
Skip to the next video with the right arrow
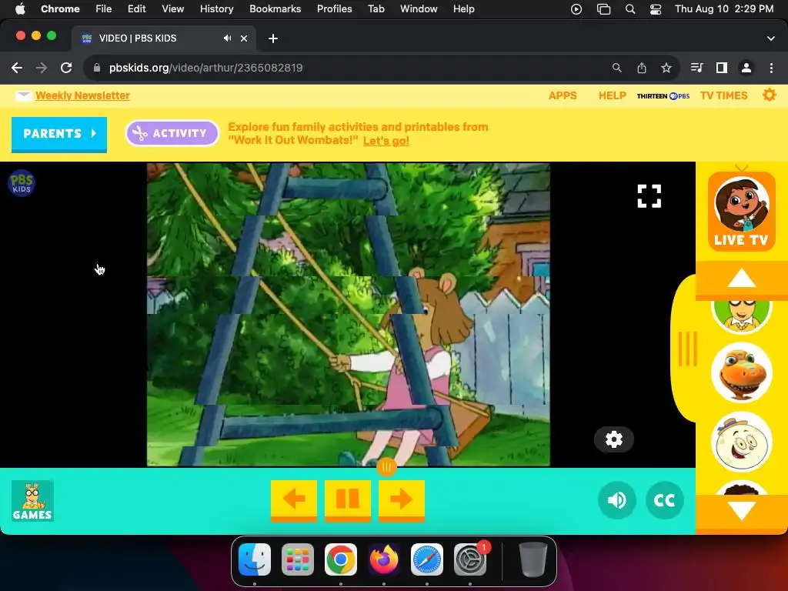[x=402, y=499]
